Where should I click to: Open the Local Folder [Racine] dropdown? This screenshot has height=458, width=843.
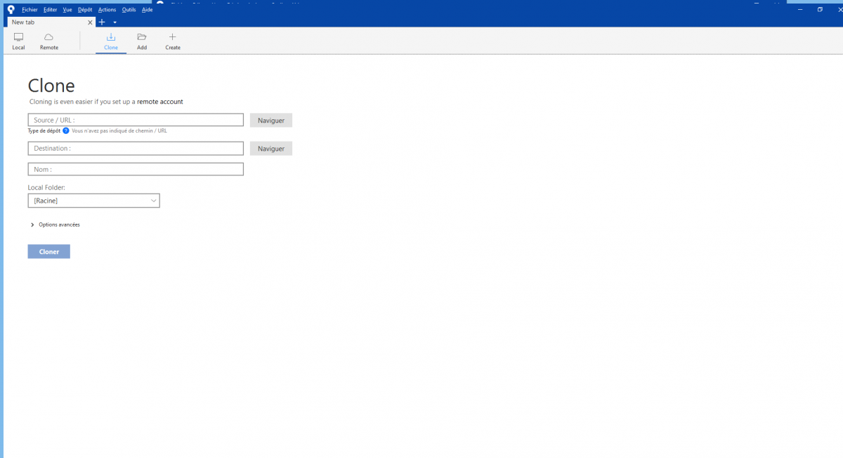[93, 201]
